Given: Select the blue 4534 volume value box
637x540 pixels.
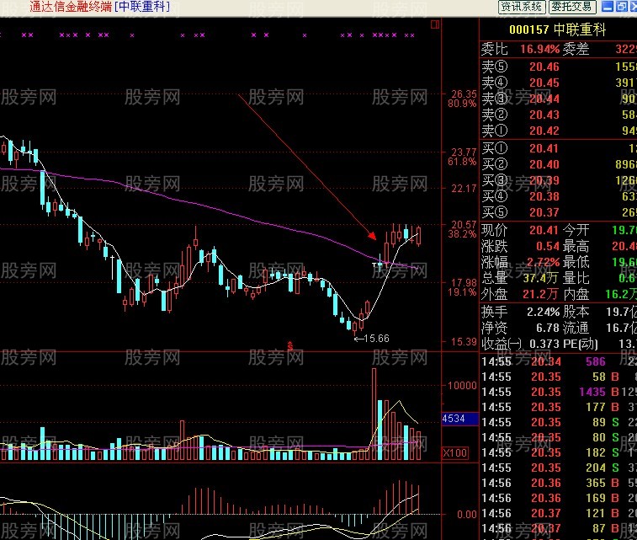Looking at the screenshot, I should click(460, 419).
